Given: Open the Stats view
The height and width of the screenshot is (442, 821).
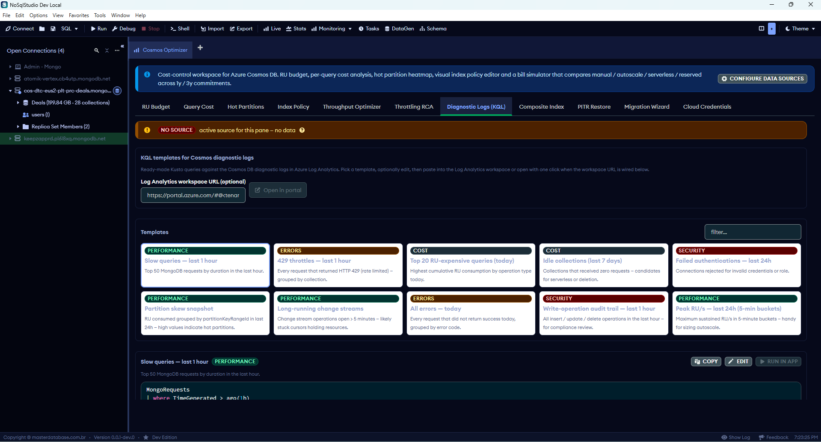Looking at the screenshot, I should click(296, 29).
